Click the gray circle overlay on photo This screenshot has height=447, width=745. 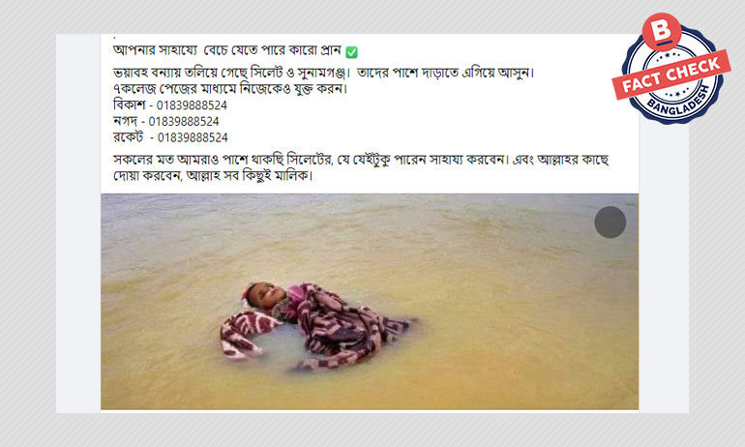(x=611, y=223)
